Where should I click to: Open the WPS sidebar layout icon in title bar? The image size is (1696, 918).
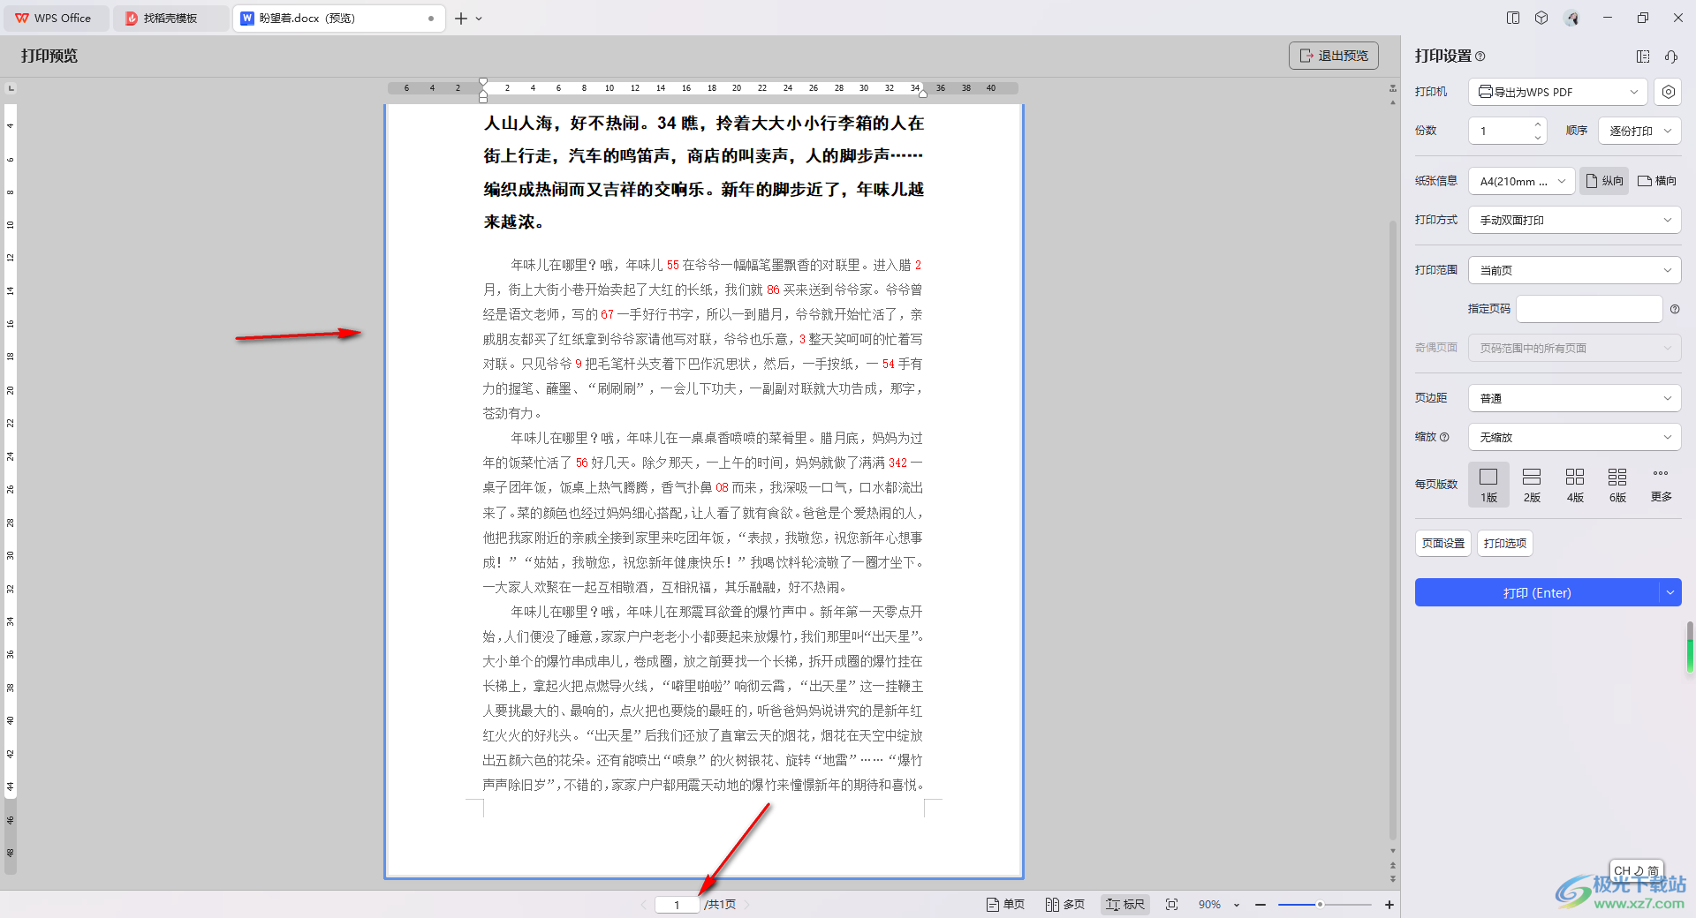(x=1513, y=18)
